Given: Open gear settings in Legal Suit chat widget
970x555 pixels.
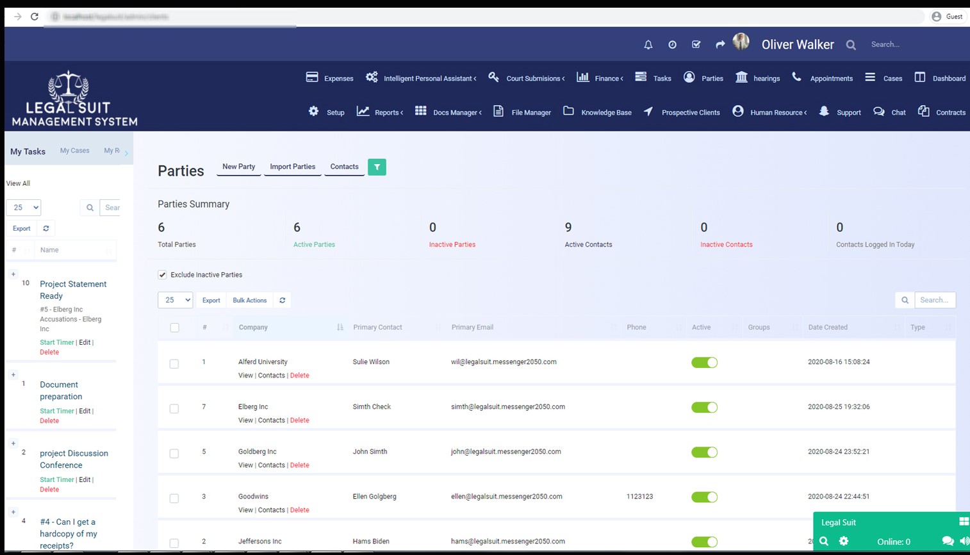Looking at the screenshot, I should 844,542.
